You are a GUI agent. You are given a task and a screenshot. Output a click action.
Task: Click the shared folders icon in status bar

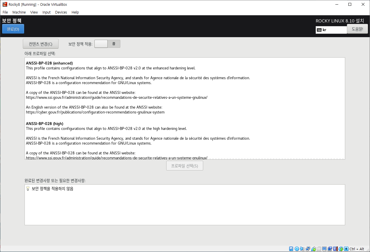tap(319, 249)
